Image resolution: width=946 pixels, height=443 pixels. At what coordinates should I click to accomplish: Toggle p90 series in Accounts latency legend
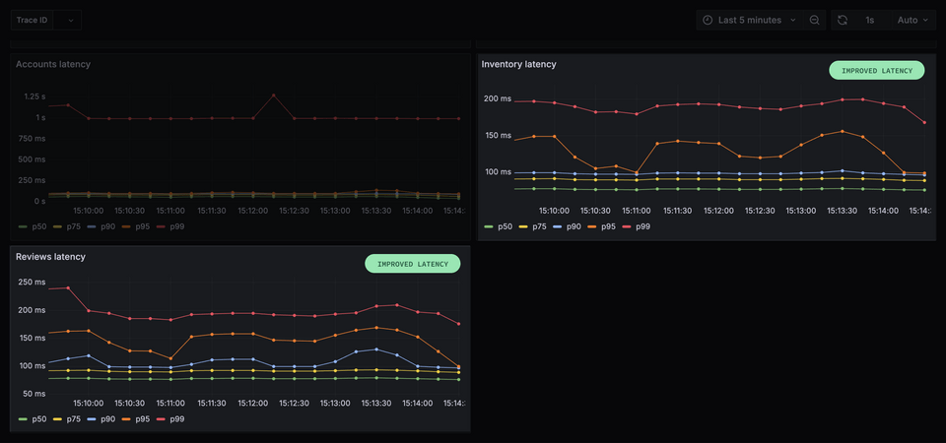(x=101, y=226)
